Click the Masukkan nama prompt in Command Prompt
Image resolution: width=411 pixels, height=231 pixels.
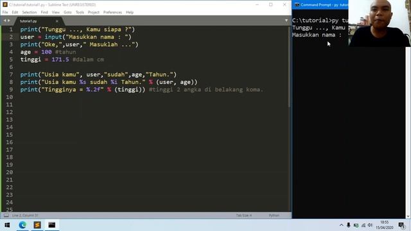click(317, 35)
